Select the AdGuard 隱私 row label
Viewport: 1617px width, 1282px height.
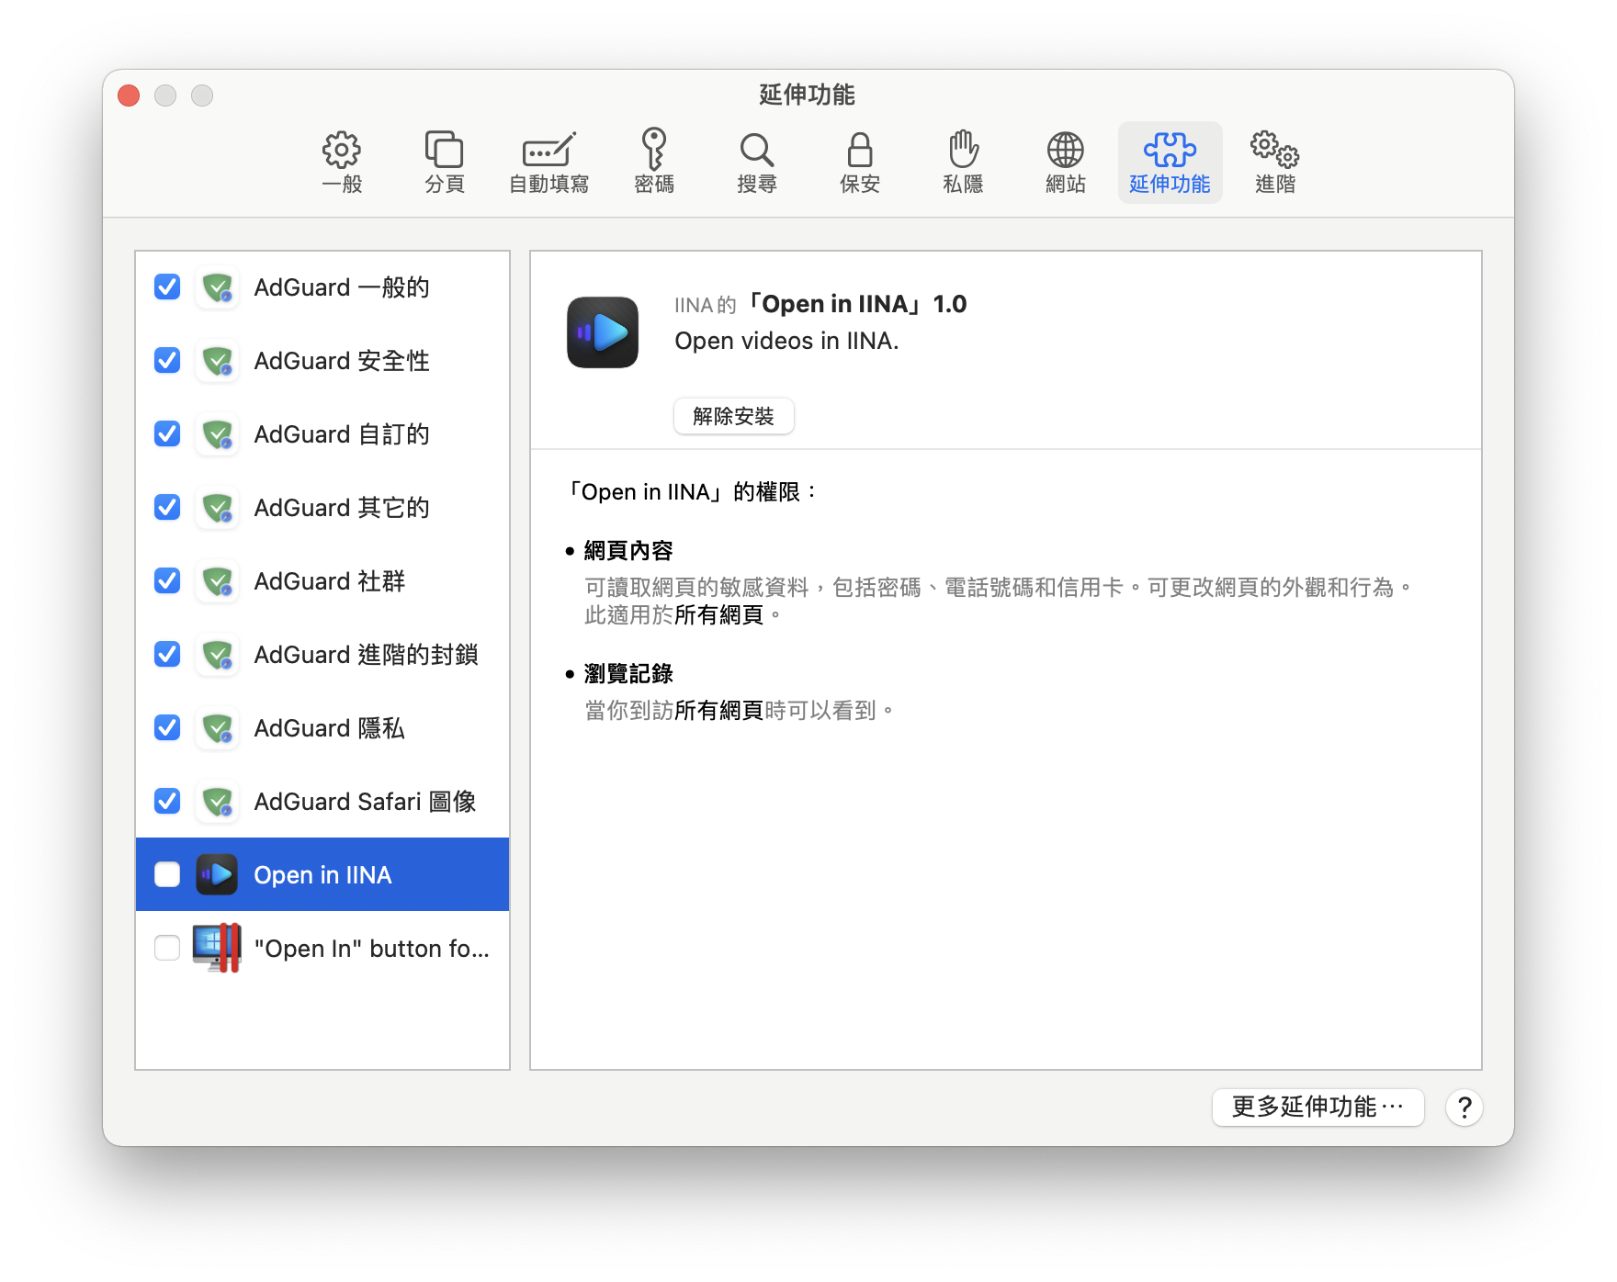(330, 728)
